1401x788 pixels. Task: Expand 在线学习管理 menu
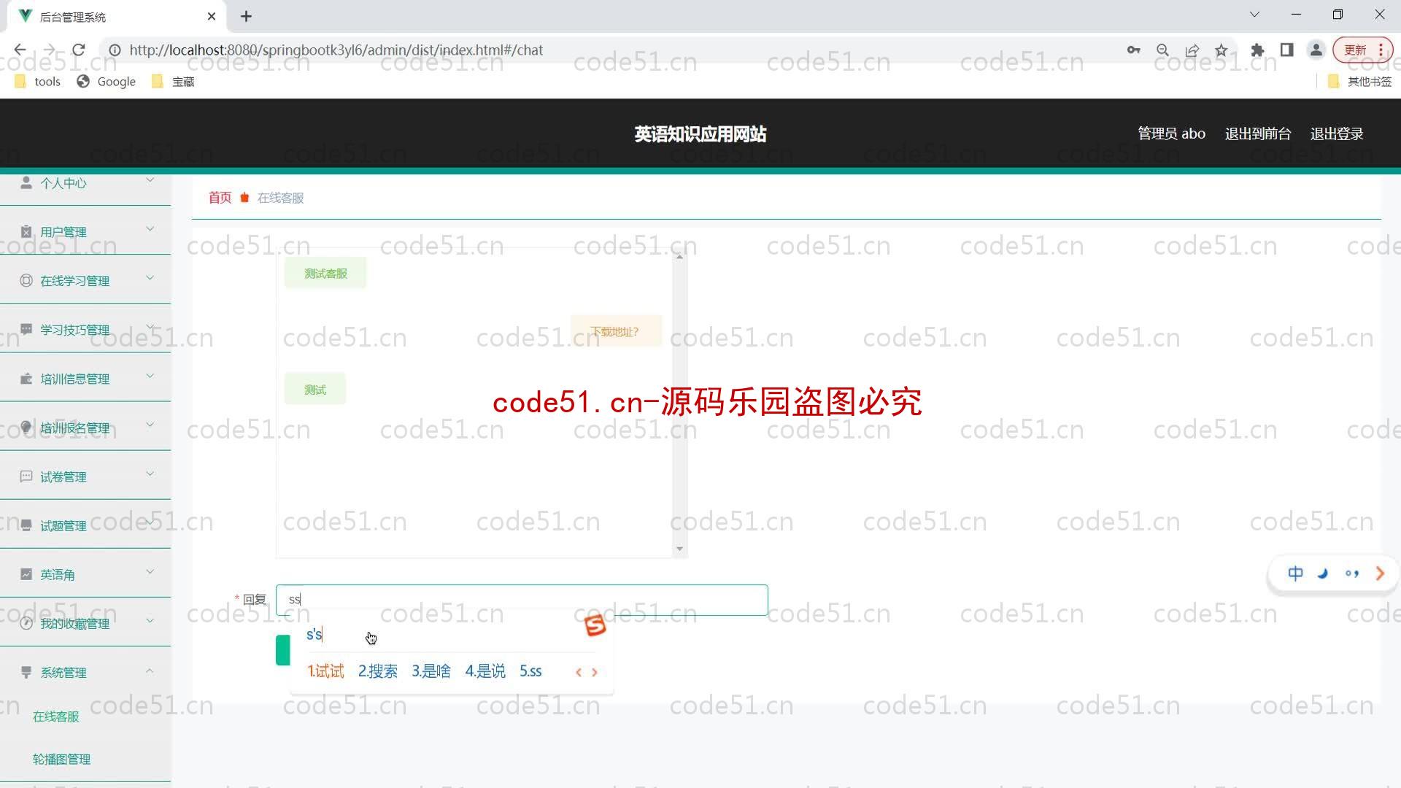point(85,280)
